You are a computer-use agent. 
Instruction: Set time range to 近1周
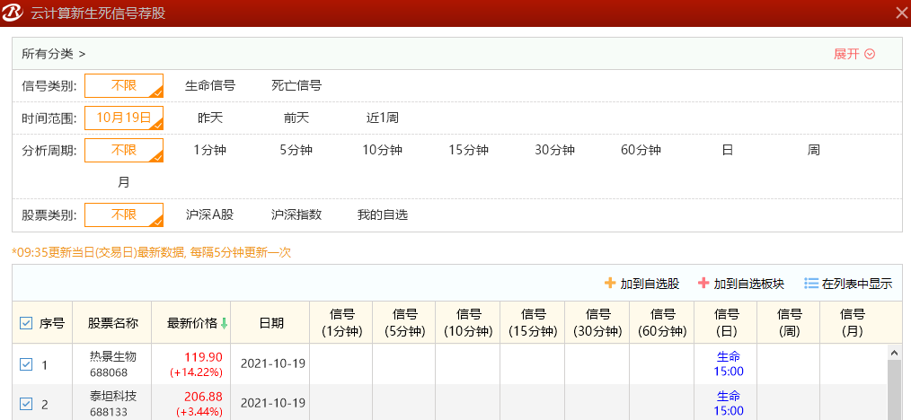click(383, 118)
